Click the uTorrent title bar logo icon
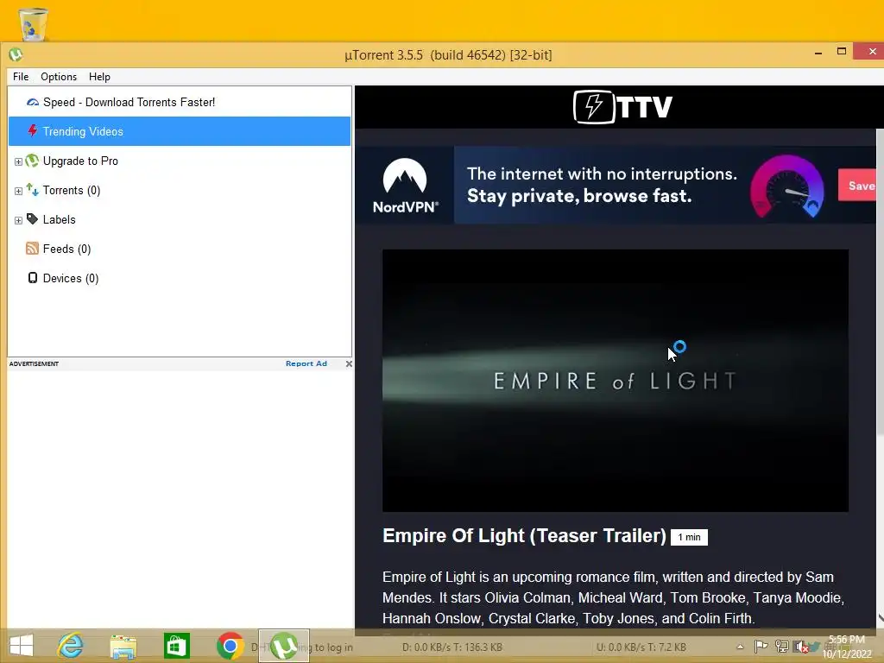The width and height of the screenshot is (884, 663). tap(16, 54)
